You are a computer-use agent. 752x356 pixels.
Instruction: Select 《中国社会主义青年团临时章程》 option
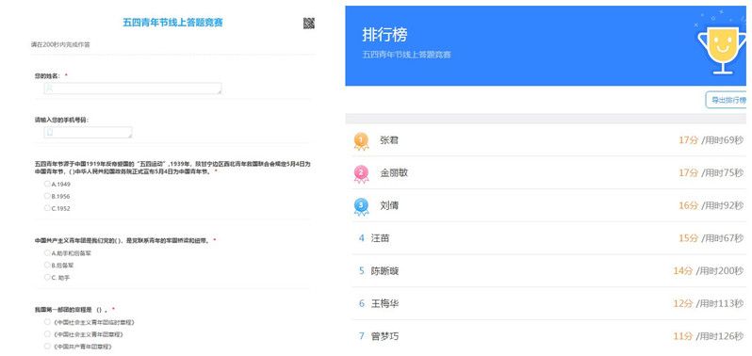click(x=47, y=322)
